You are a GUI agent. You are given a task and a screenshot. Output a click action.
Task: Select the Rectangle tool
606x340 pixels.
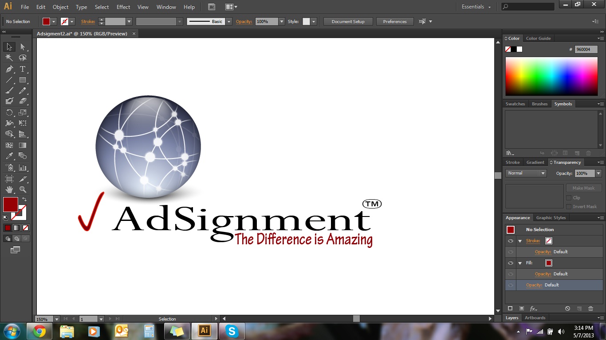[x=22, y=79]
